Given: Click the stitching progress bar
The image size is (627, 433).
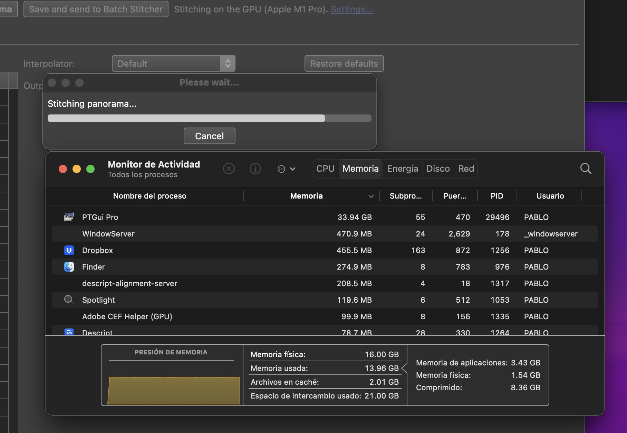Looking at the screenshot, I should pyautogui.click(x=209, y=118).
